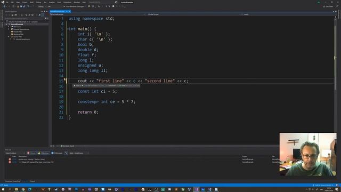Image resolution: width=341 pixels, height=192 pixels.
Task: Click the send feedback icon next to Live Share
Action: pos(337,6)
